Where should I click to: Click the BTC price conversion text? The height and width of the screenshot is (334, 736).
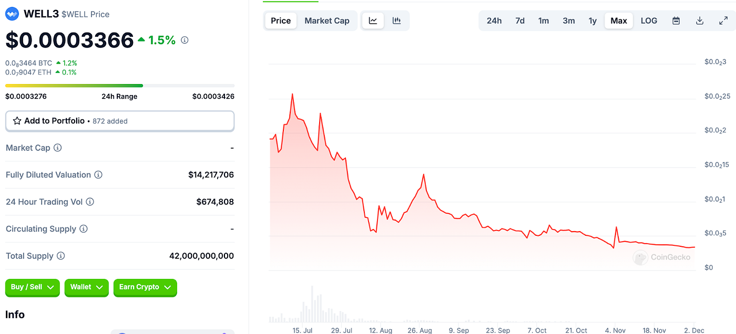click(x=29, y=63)
